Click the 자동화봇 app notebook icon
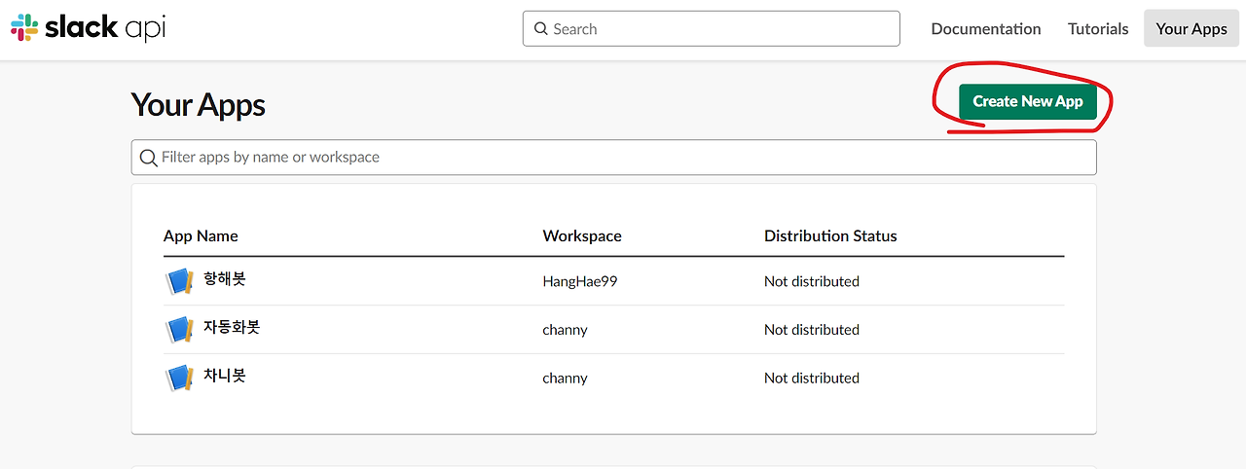Viewport: 1246px width, 469px height. click(180, 330)
